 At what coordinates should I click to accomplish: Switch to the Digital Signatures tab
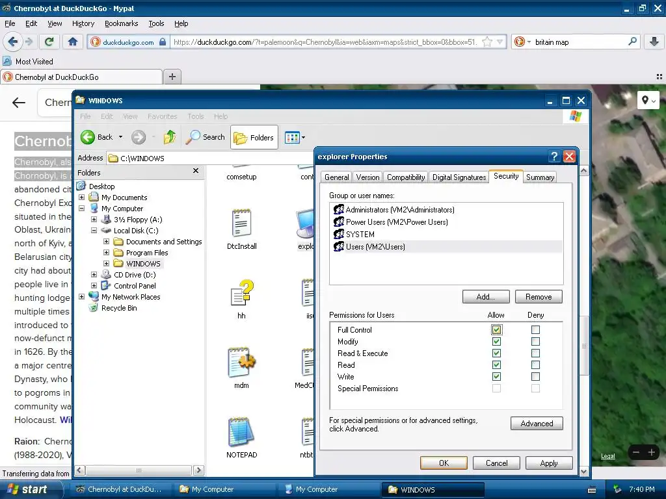(459, 177)
